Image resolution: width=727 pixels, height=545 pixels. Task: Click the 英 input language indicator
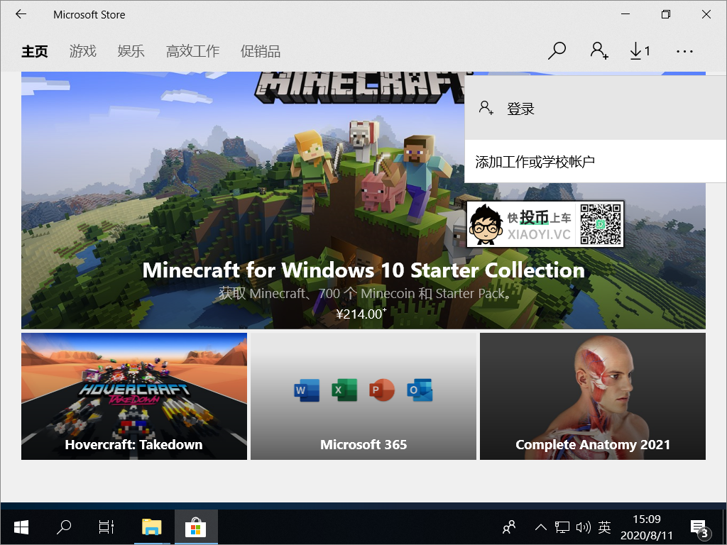click(604, 527)
